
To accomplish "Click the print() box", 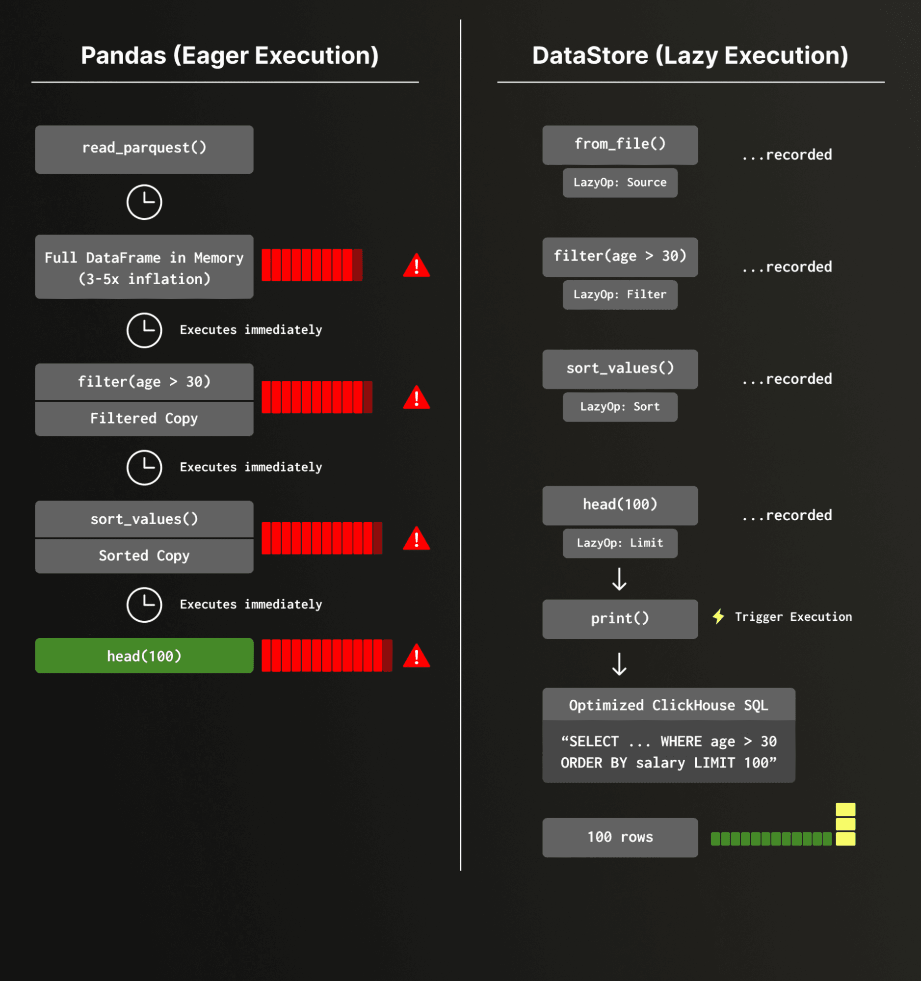I will pos(620,619).
